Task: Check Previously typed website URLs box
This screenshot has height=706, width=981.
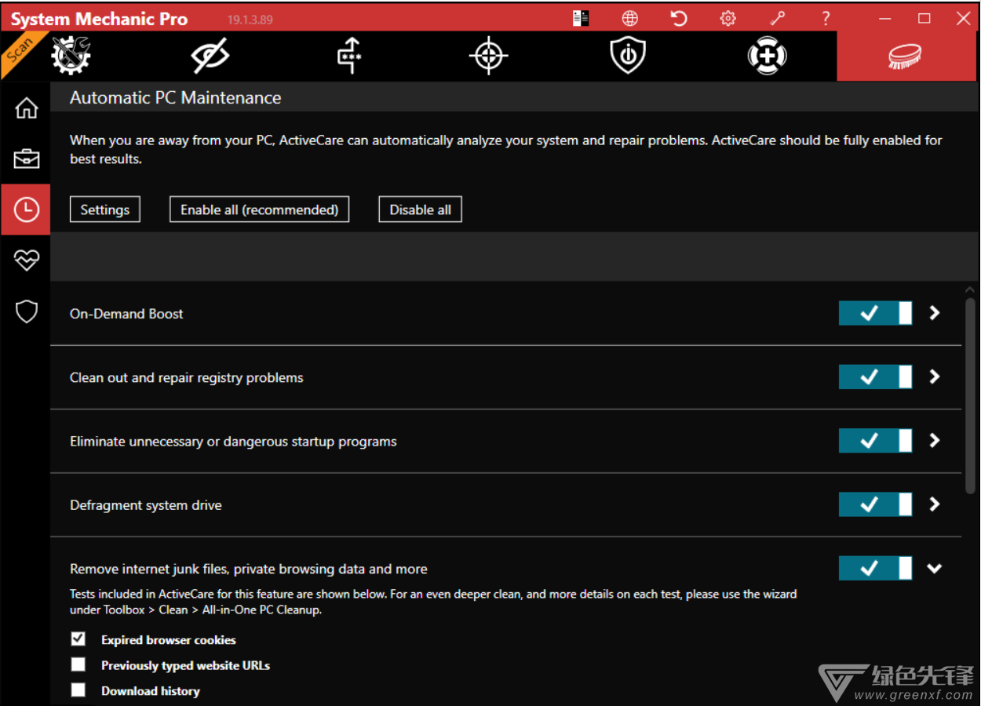Action: 78,664
